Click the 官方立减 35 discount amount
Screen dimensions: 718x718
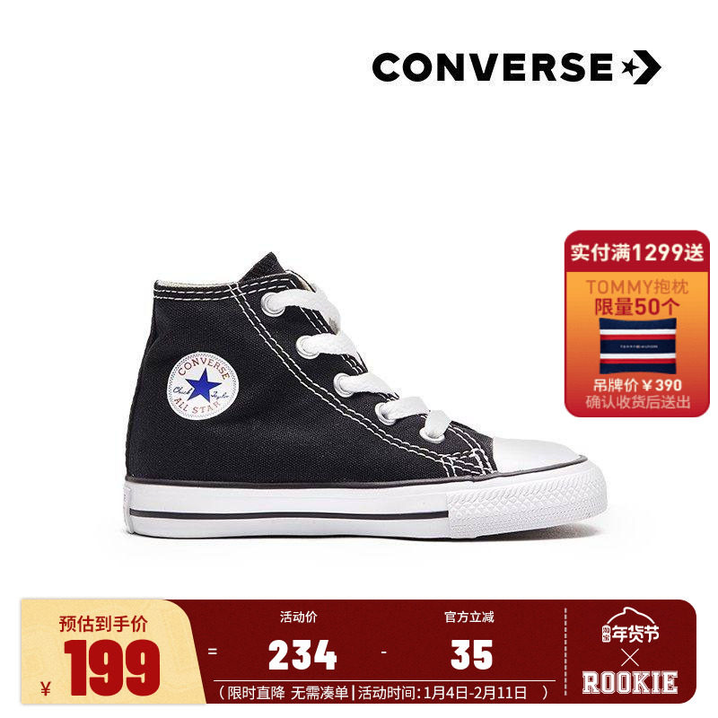(472, 655)
